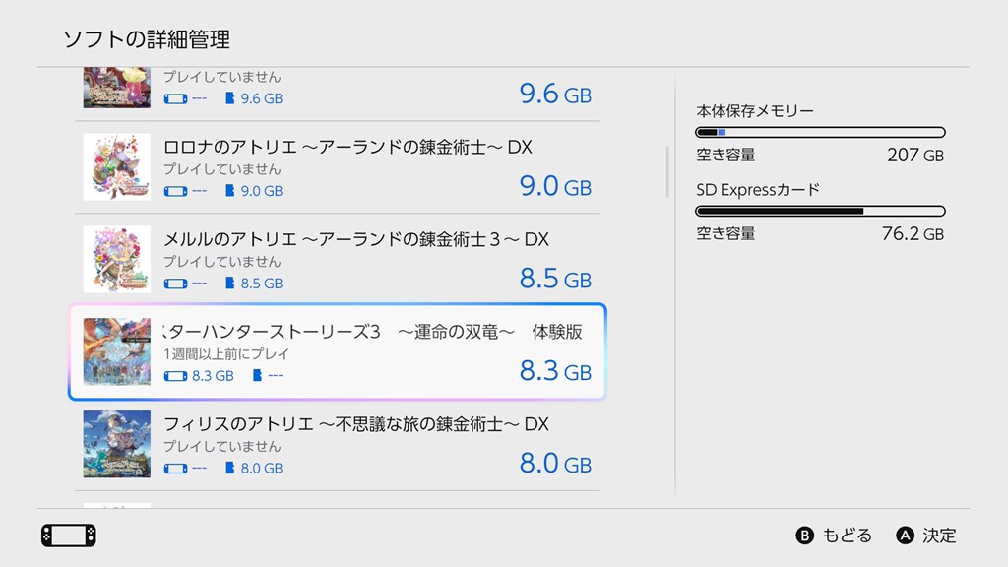Click the system memory icon showing 8.3 GB
This screenshot has height=567, width=1008.
click(175, 376)
